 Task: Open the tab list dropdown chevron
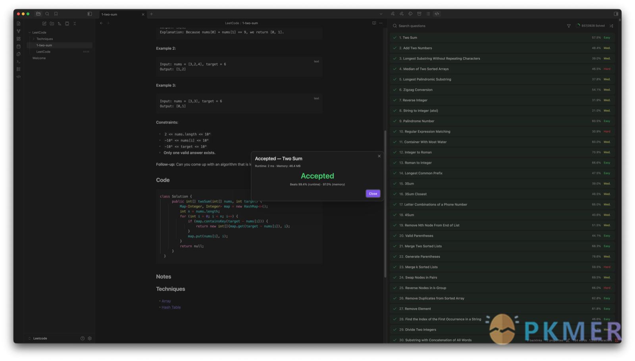pyautogui.click(x=381, y=14)
